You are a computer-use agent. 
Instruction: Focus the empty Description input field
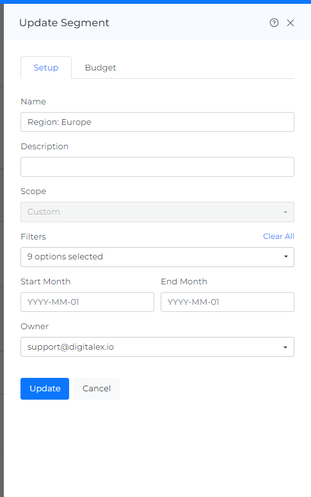(157, 167)
